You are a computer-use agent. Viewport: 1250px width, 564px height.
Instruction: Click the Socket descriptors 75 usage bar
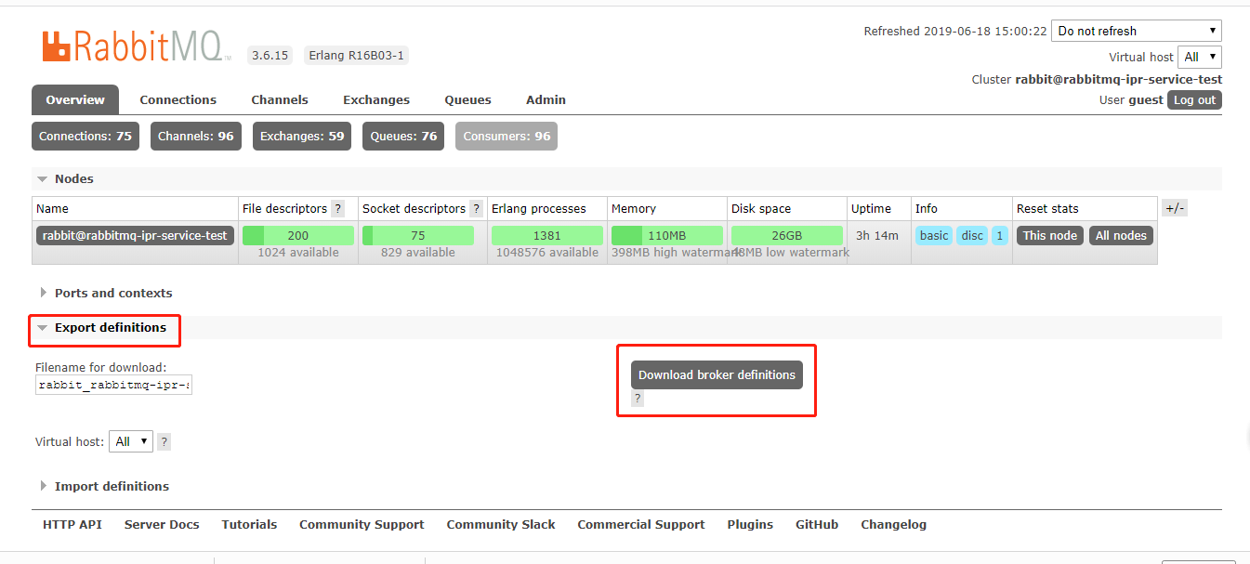click(418, 236)
